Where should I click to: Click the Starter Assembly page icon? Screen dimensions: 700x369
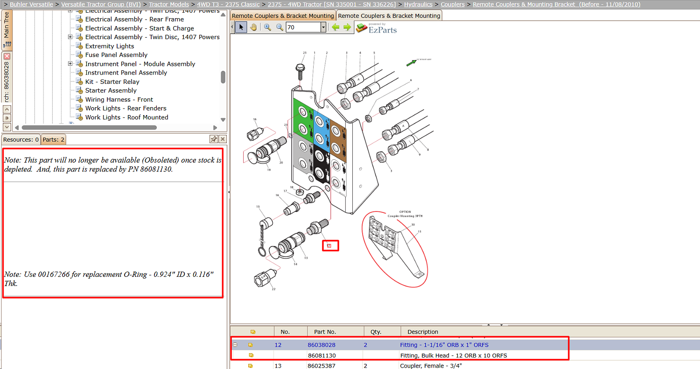click(79, 90)
